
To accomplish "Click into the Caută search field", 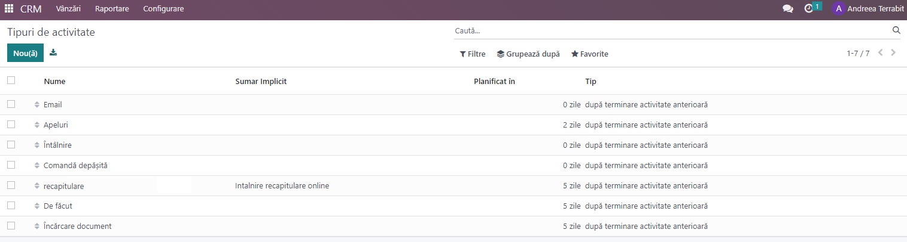I will pos(670,30).
